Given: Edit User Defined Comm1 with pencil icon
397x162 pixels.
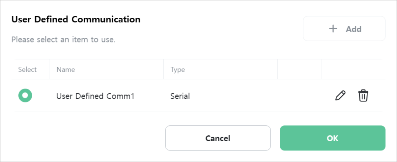Looking at the screenshot, I should click(x=340, y=96).
